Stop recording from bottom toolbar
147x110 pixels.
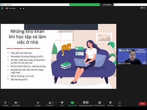[x=87, y=102]
